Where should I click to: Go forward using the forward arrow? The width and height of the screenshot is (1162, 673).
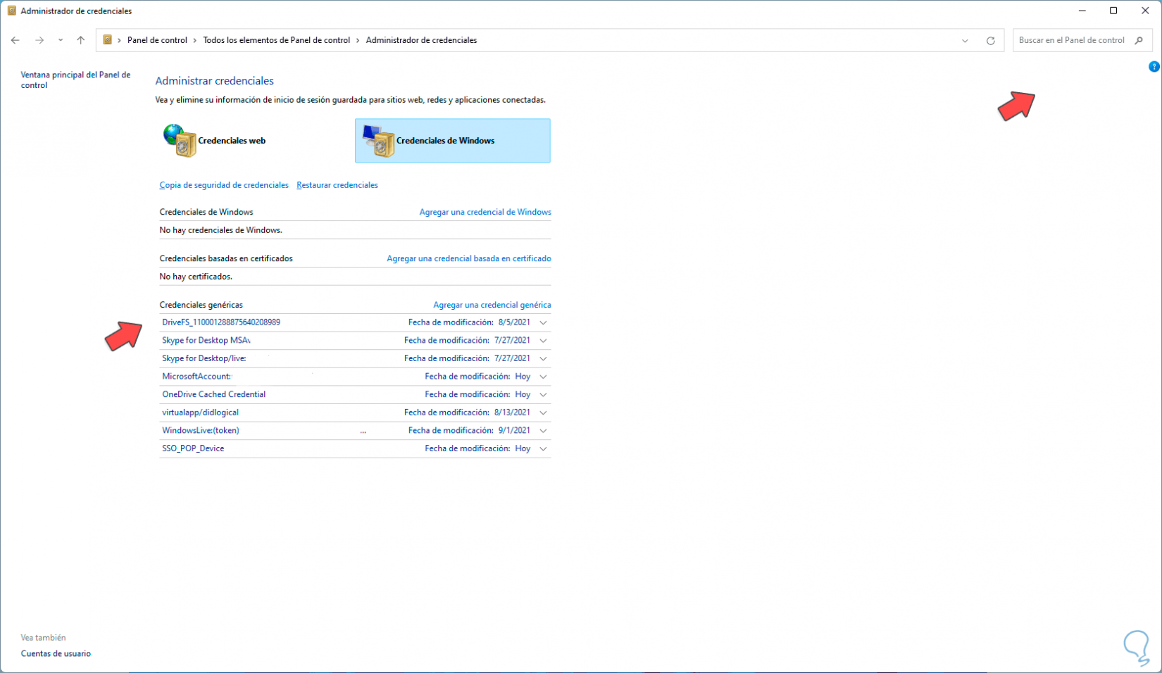(x=39, y=40)
